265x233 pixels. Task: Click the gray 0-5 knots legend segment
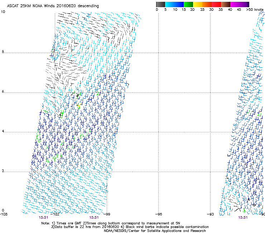click(160, 4)
